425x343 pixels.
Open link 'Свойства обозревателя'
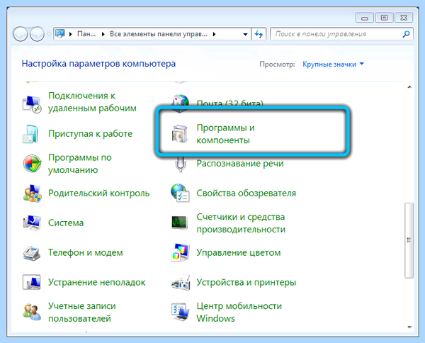[x=246, y=193]
